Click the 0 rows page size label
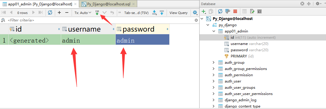326x109 pixels. point(22,13)
